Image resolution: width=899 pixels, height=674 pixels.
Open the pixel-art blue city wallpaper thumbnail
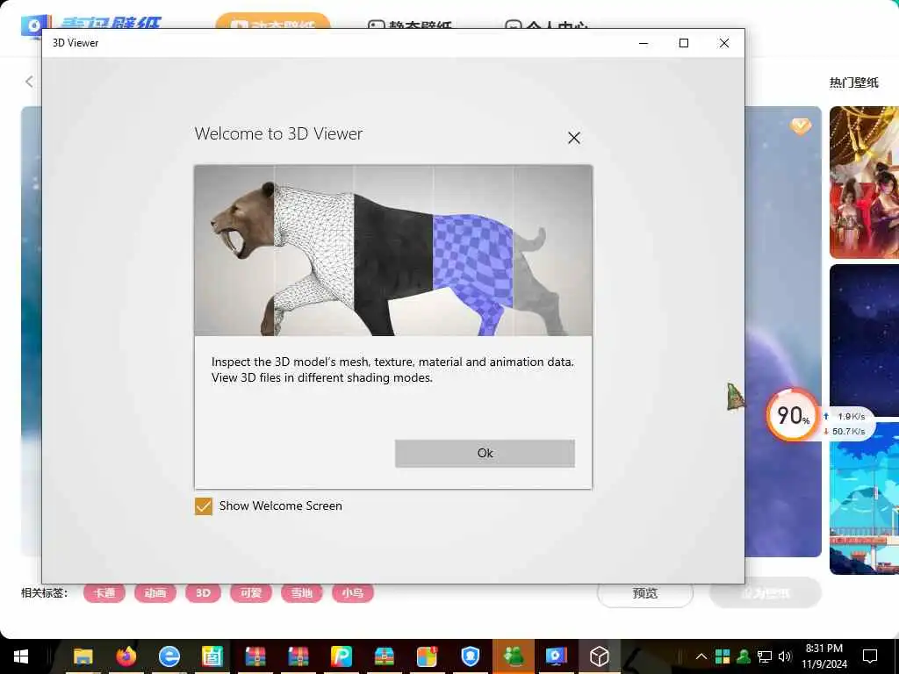864,498
